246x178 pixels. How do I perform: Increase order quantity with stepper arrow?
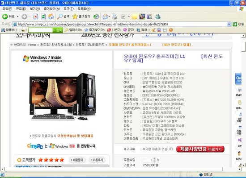[x=155, y=159]
